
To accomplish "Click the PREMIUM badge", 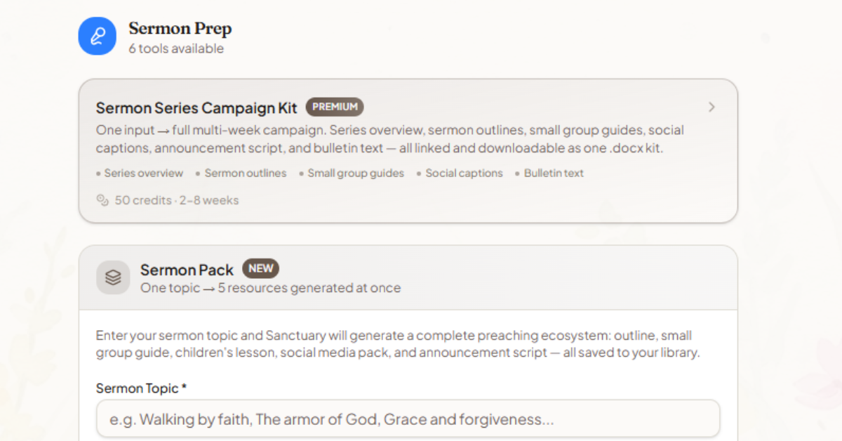I will pyautogui.click(x=335, y=107).
